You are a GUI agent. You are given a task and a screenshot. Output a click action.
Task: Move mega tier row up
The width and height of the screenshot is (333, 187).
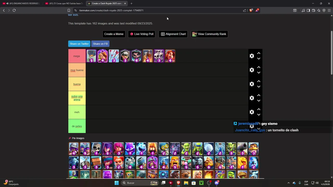[x=259, y=53]
